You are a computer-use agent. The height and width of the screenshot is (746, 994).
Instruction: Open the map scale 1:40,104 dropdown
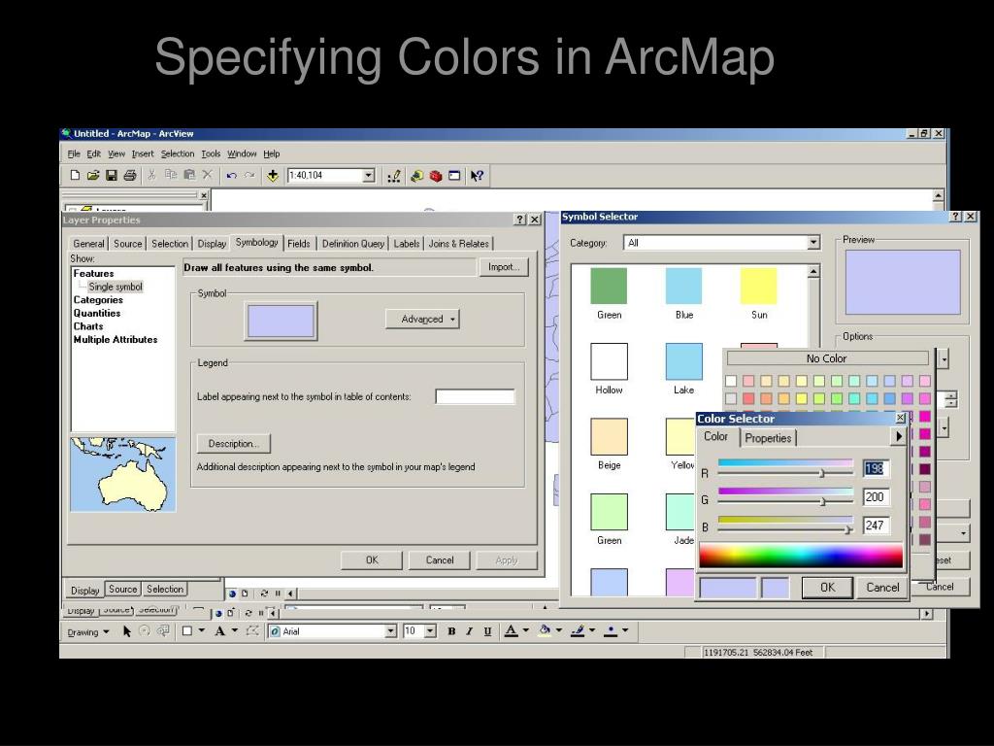coord(368,176)
